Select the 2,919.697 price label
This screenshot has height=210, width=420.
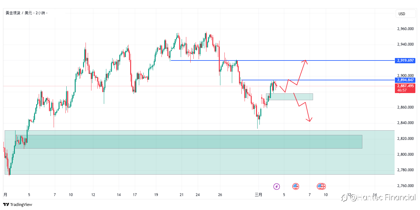click(x=405, y=60)
